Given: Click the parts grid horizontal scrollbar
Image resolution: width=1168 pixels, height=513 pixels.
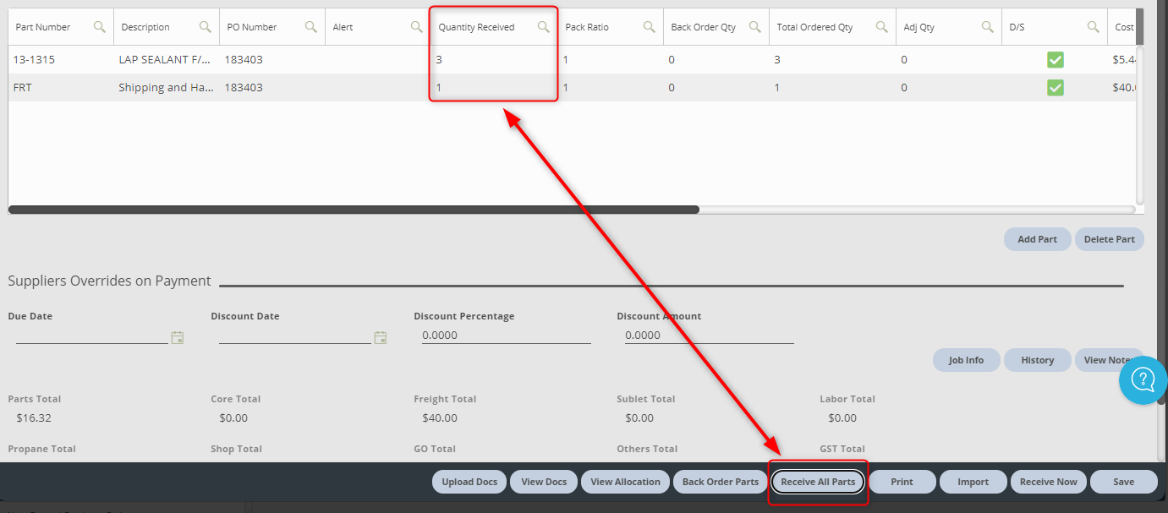Looking at the screenshot, I should point(354,210).
